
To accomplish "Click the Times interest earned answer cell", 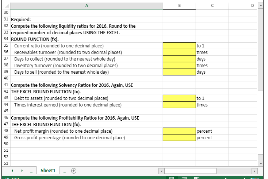I will pos(179,105).
